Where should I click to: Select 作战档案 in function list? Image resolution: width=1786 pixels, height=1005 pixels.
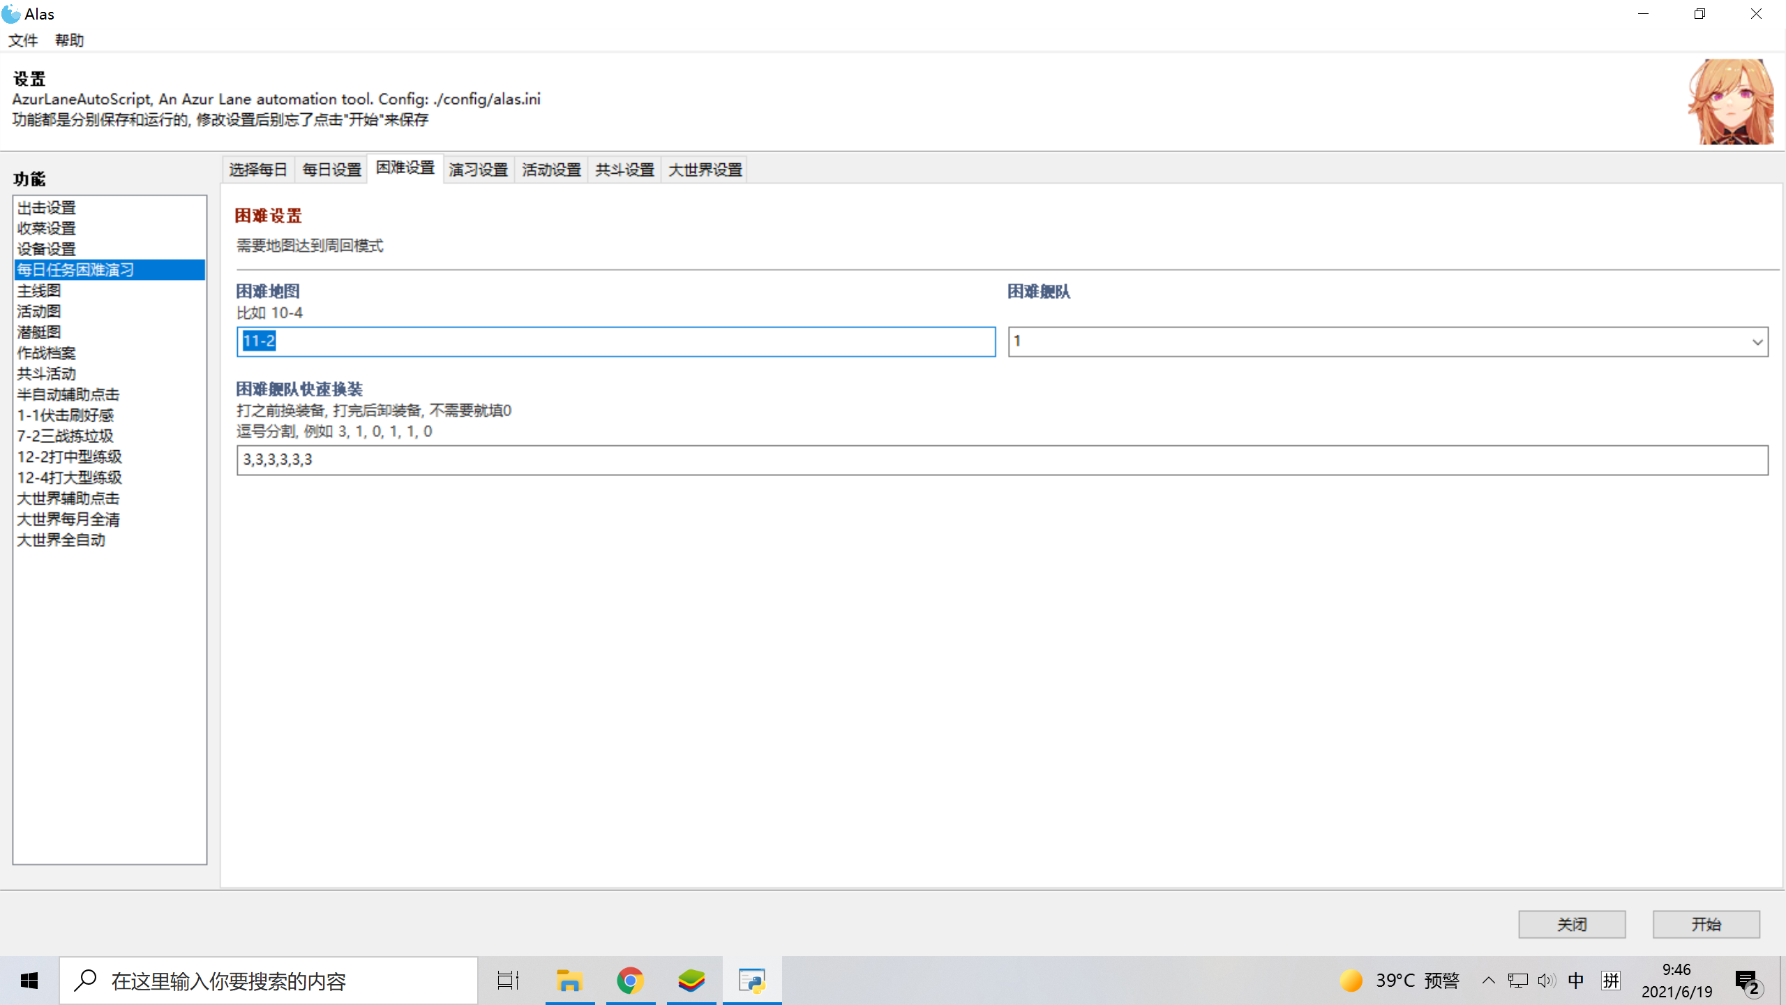click(x=110, y=353)
